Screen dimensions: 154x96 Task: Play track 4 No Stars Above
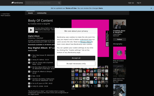pos(29,67)
